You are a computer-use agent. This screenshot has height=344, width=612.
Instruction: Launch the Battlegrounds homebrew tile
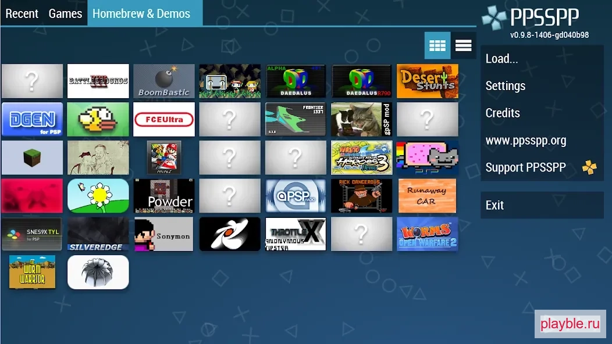(x=98, y=81)
